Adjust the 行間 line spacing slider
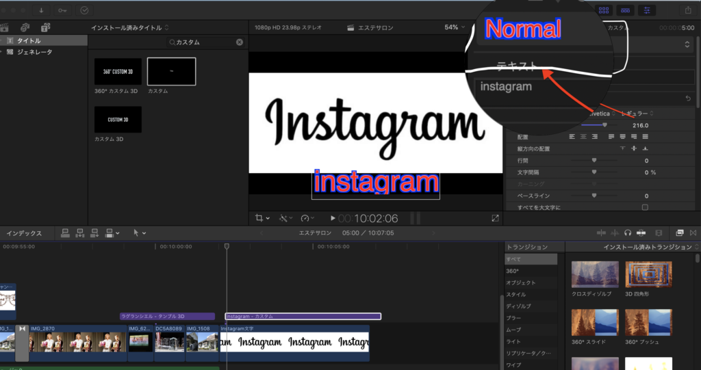The width and height of the screenshot is (701, 370). [x=594, y=160]
